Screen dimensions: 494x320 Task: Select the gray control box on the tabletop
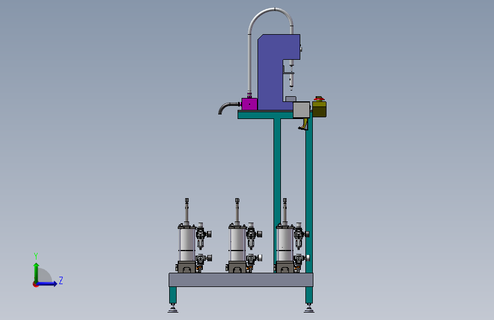tap(301, 109)
